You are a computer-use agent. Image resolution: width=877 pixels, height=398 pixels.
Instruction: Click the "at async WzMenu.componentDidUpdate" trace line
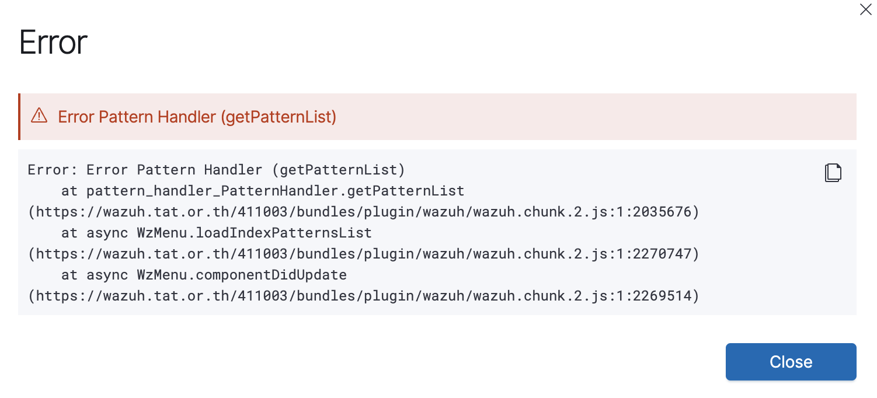[x=204, y=275]
